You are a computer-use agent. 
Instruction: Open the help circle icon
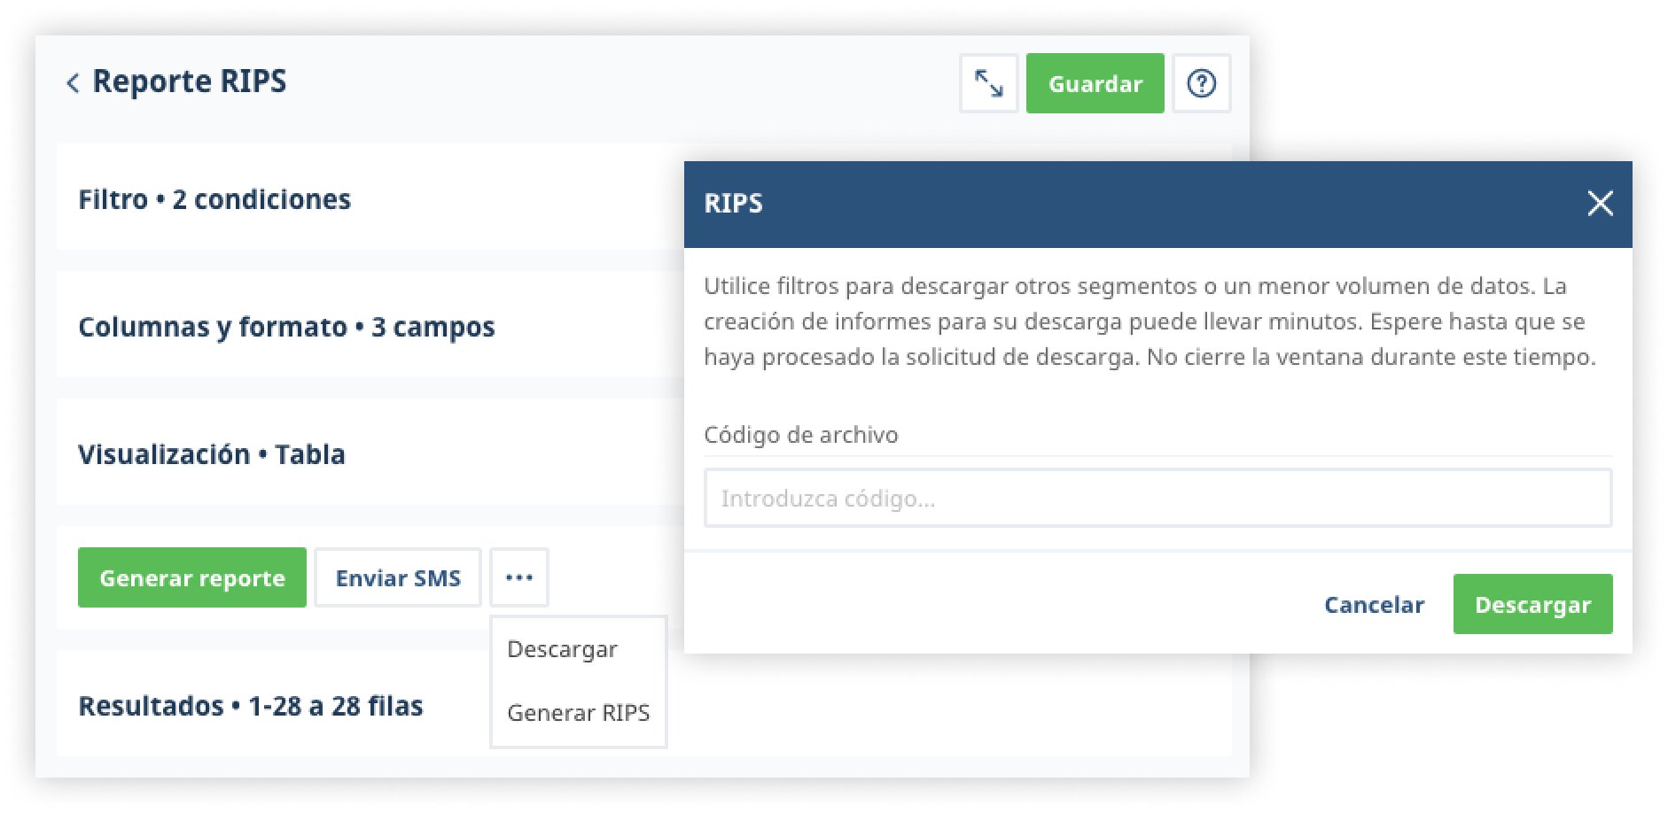(1202, 83)
